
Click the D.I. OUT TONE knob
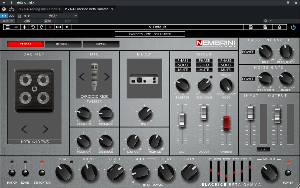click(x=145, y=113)
